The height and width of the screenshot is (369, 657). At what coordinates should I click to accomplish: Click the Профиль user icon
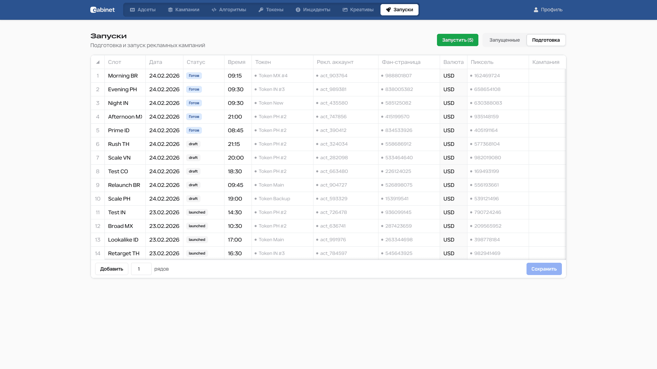pyautogui.click(x=536, y=10)
